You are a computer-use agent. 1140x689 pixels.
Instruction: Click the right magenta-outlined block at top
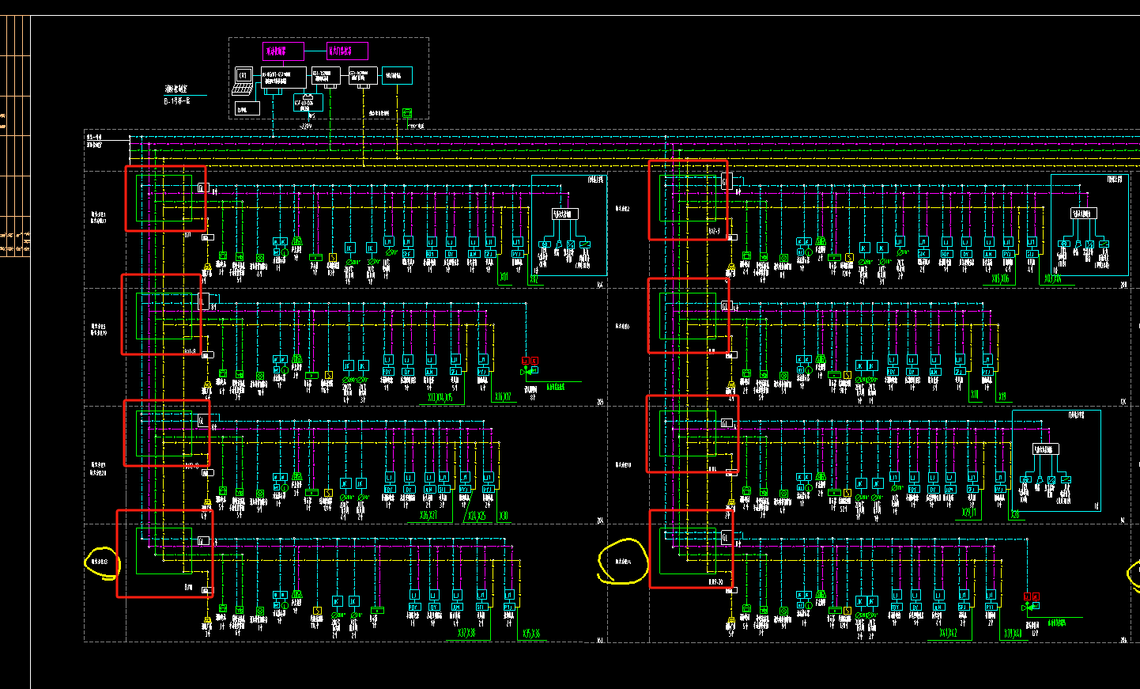(347, 51)
